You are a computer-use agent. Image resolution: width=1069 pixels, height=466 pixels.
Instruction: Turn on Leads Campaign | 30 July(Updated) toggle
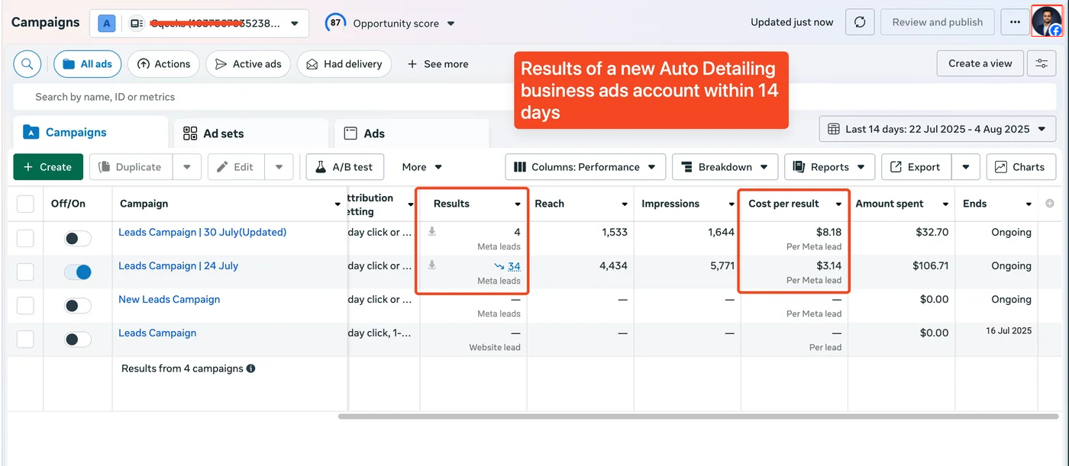tap(78, 238)
